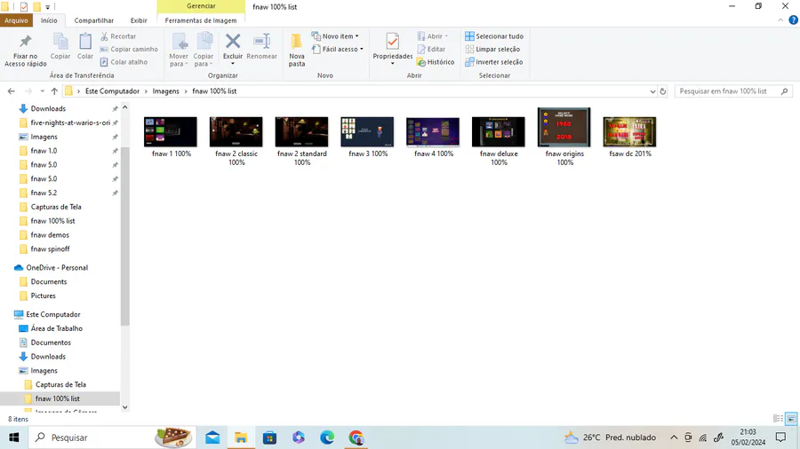
Task: Switch to the Exibir tab
Action: [x=139, y=20]
